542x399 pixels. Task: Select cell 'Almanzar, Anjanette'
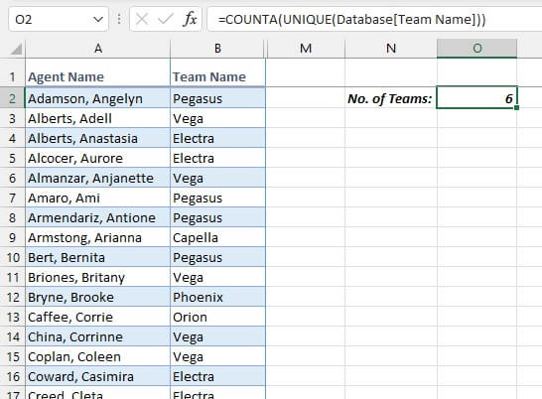(x=98, y=178)
